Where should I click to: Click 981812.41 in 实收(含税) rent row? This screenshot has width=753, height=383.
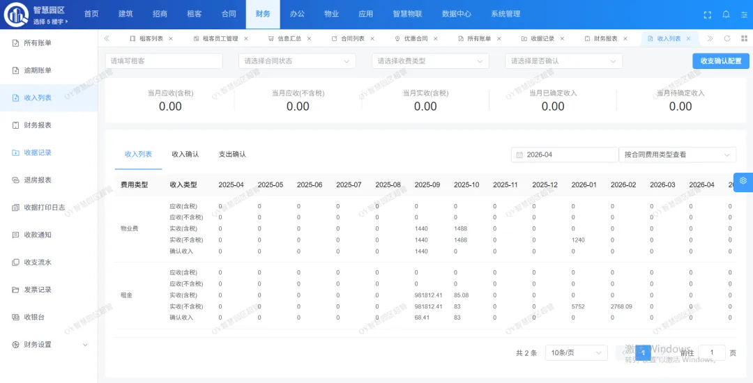(x=428, y=295)
